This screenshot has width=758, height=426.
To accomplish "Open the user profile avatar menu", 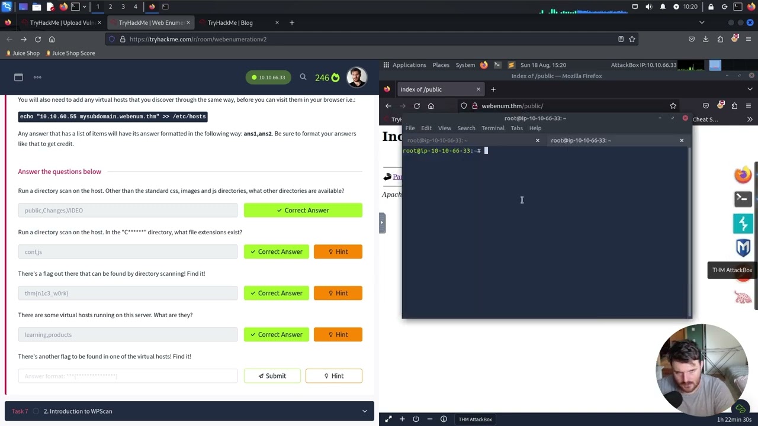I will [x=357, y=78].
